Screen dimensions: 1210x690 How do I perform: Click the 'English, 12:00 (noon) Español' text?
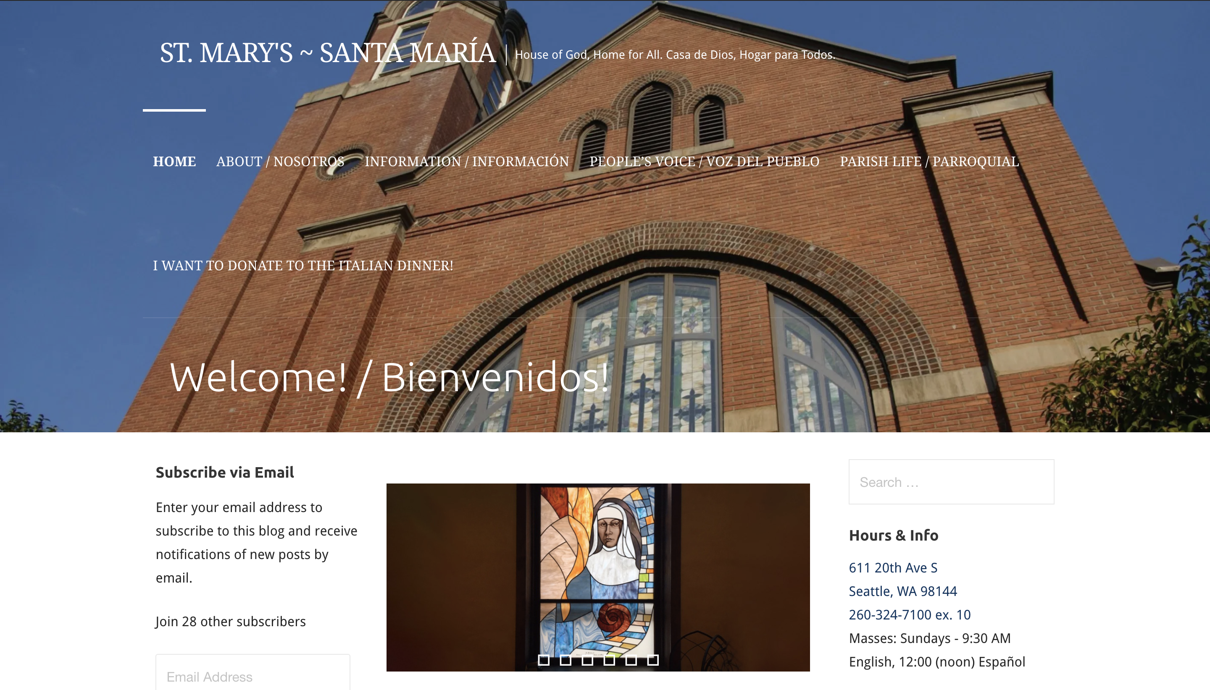(937, 662)
